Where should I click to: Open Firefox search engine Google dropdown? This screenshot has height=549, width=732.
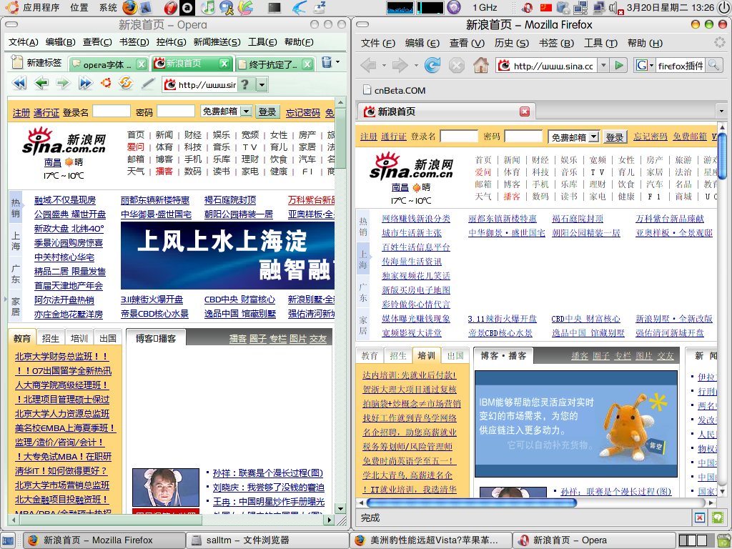644,65
